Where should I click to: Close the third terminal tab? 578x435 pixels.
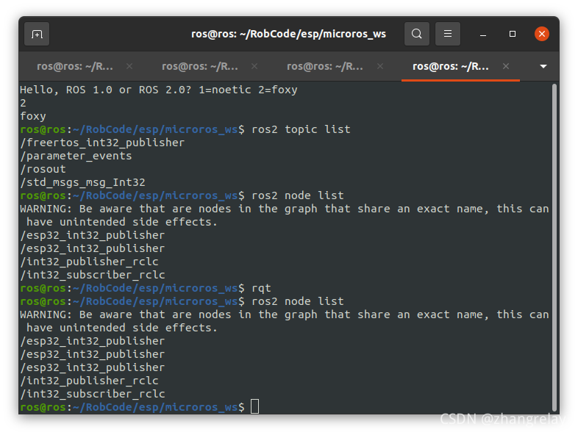[380, 66]
